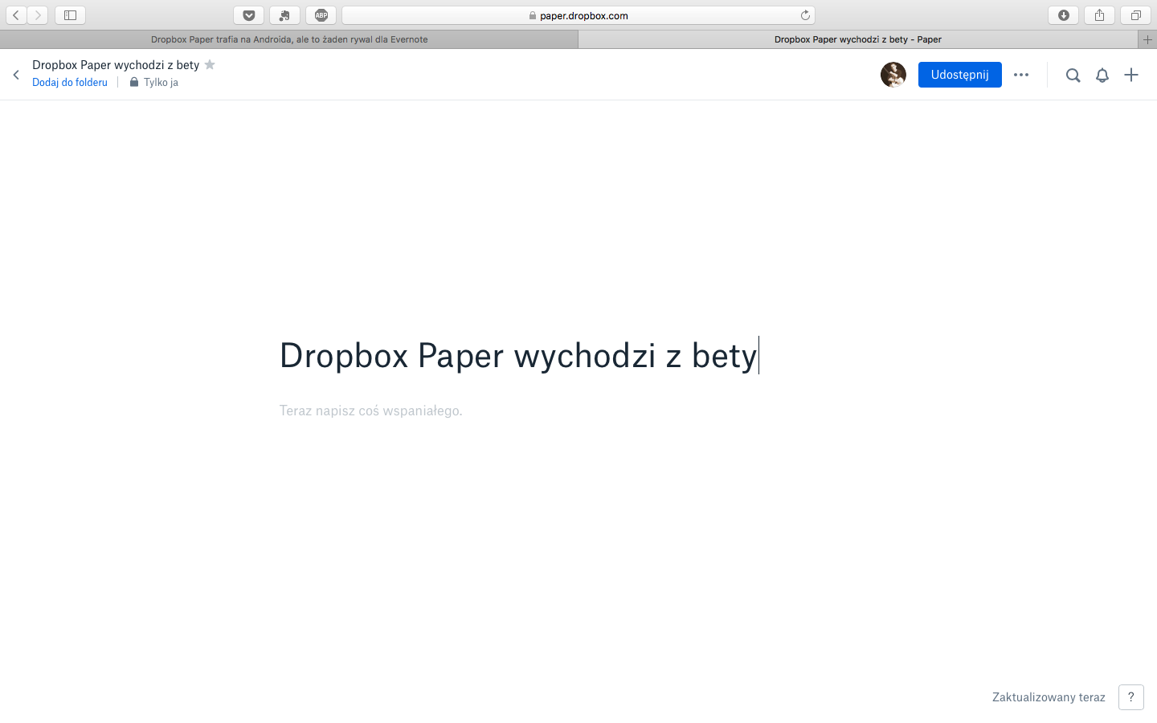Open the three-dot more options menu
The image size is (1157, 723).
tap(1021, 75)
